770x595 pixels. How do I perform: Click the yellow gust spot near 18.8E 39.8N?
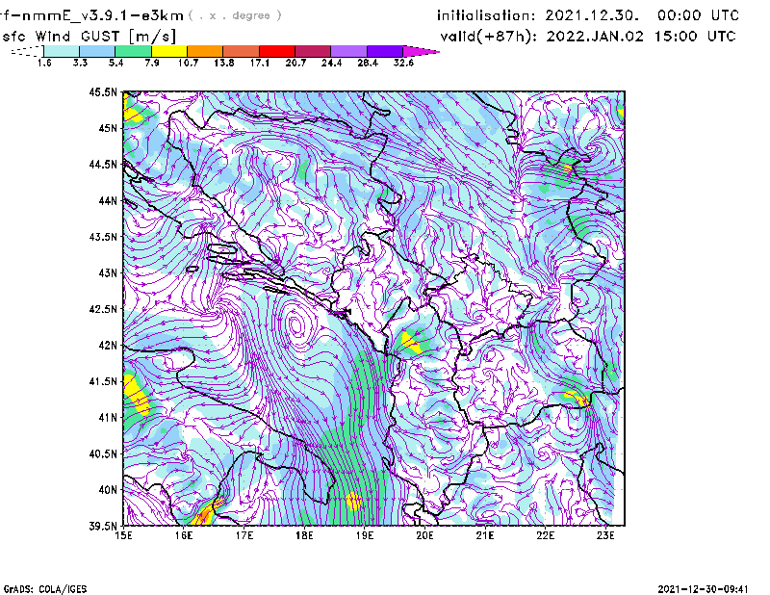353,501
